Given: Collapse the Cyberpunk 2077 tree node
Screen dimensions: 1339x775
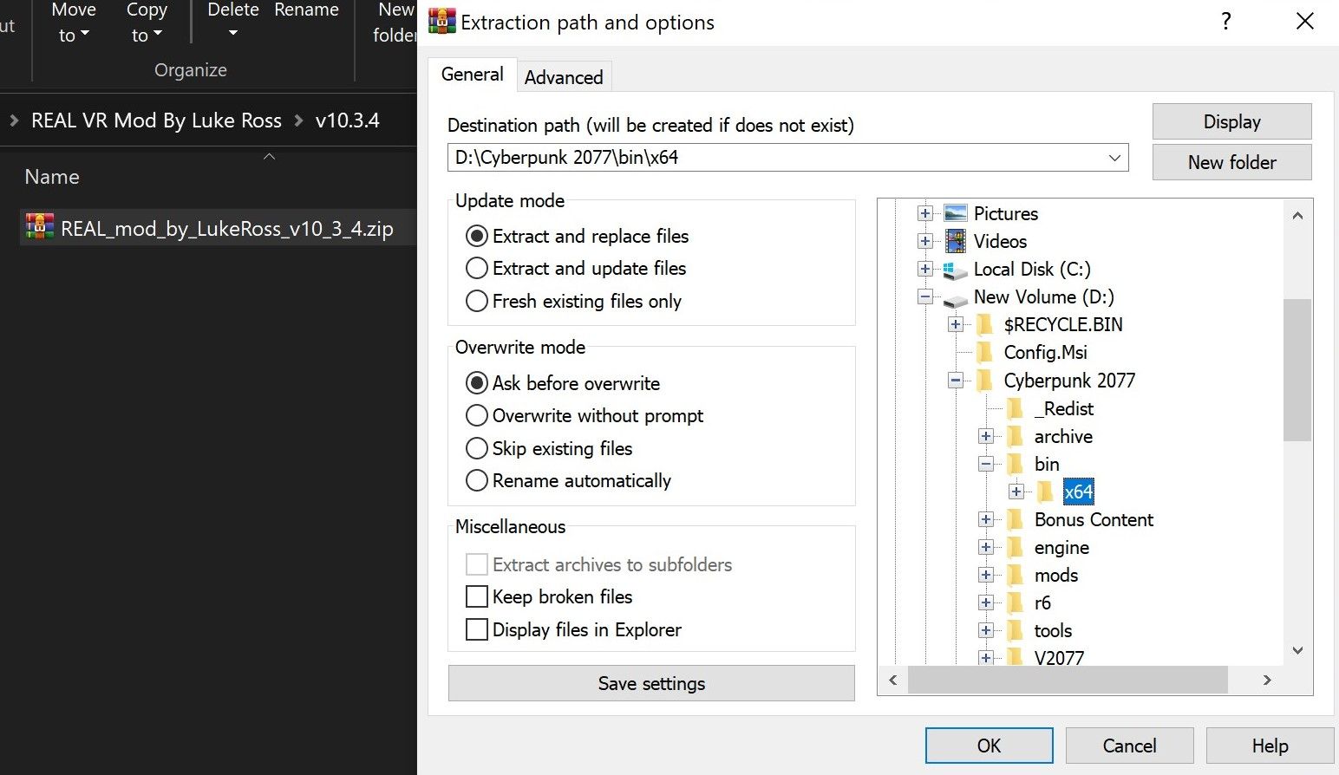Looking at the screenshot, I should point(956,381).
